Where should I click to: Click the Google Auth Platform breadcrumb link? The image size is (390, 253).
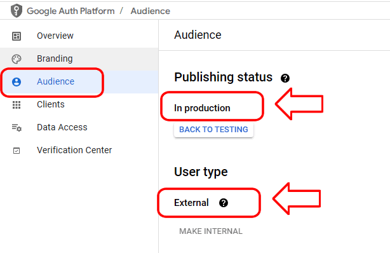(71, 11)
